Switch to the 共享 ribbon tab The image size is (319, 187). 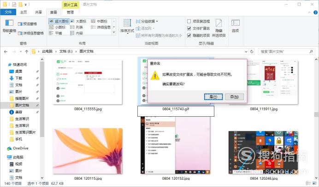38,12
